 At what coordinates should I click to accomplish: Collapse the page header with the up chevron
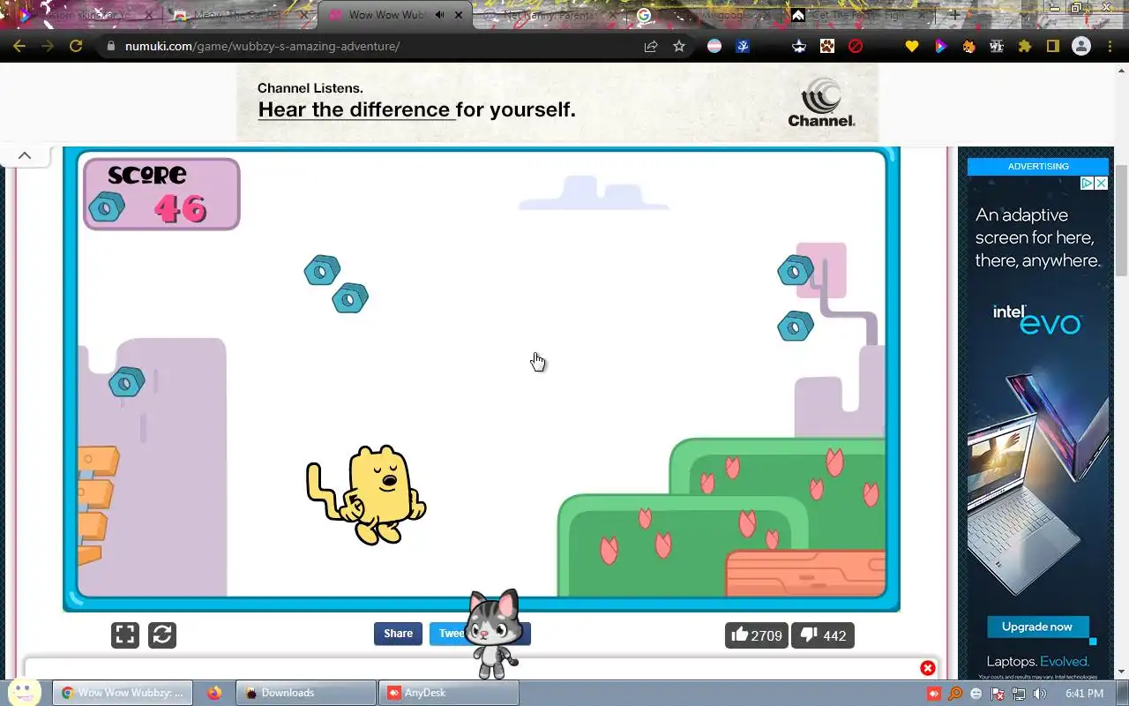click(x=25, y=155)
